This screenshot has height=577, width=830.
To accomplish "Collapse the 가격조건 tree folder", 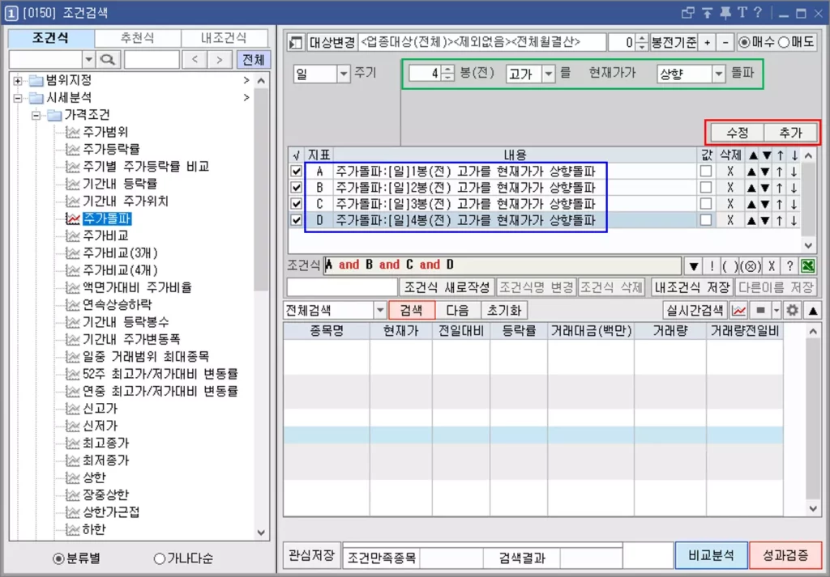I will [x=36, y=115].
